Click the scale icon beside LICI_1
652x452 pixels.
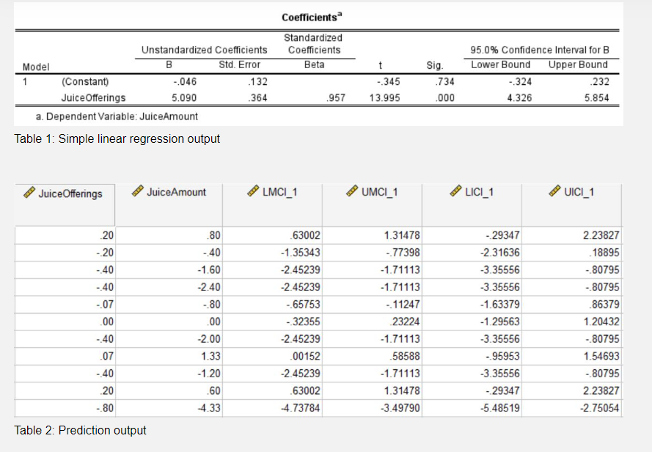click(456, 191)
